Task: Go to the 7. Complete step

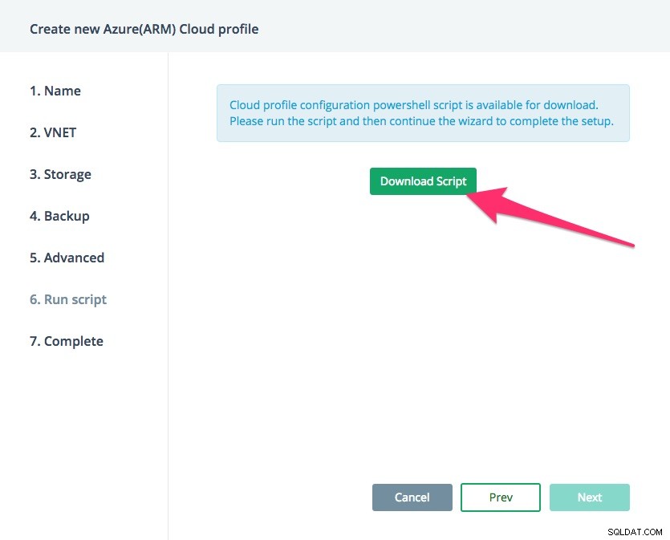Action: (x=67, y=341)
